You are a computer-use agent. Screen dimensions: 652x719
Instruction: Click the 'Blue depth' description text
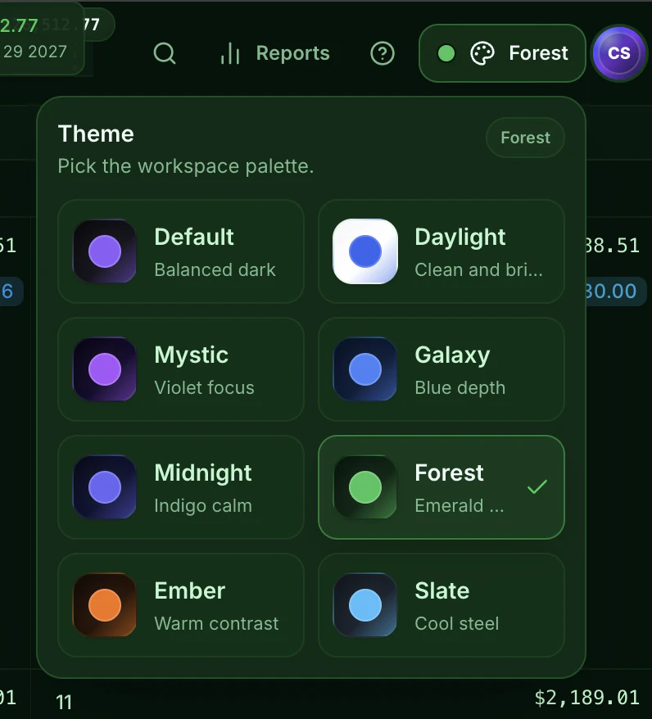[460, 387]
